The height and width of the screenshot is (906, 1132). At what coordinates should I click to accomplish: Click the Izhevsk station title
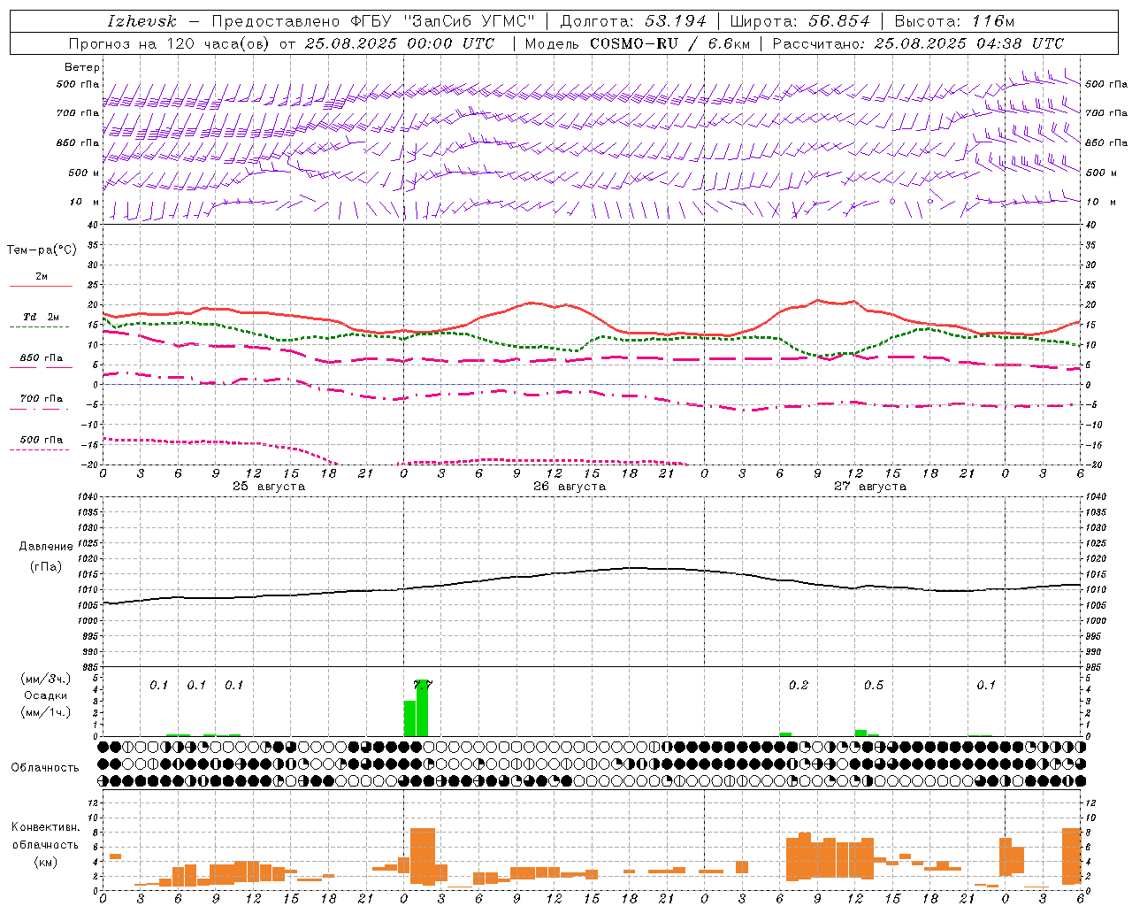[x=141, y=21]
